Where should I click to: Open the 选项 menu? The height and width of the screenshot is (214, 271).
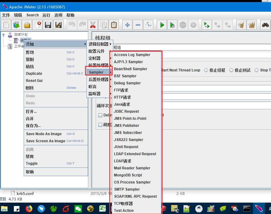click(59, 15)
